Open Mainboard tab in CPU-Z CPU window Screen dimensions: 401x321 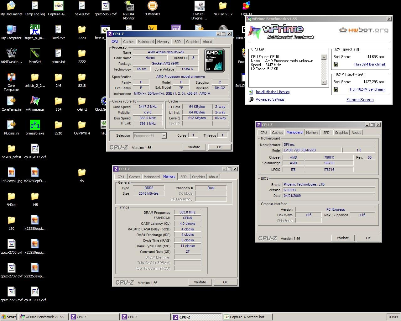[x=146, y=42]
